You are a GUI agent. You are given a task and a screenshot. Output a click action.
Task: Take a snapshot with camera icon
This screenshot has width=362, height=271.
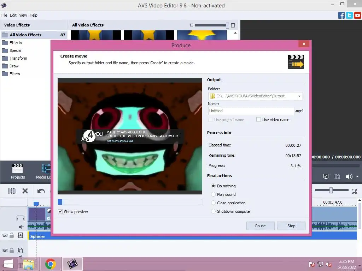pyautogui.click(x=337, y=176)
